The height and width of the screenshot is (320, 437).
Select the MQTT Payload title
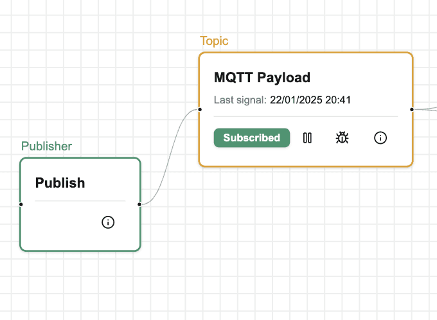tap(262, 78)
